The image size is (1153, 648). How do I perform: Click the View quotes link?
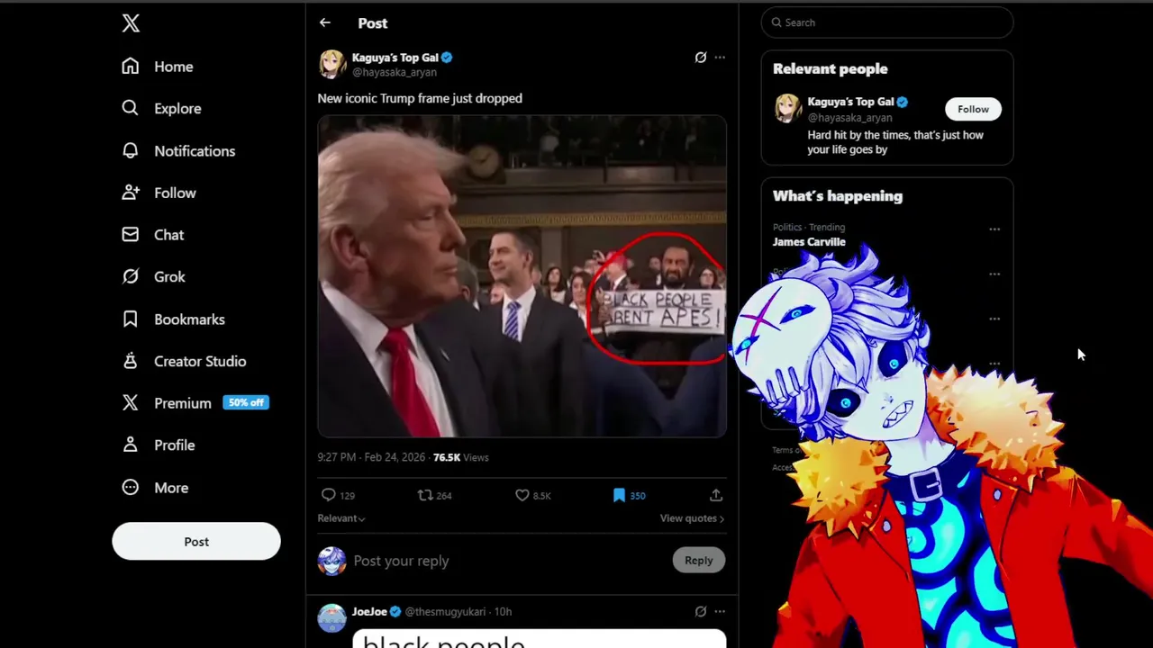click(x=692, y=518)
